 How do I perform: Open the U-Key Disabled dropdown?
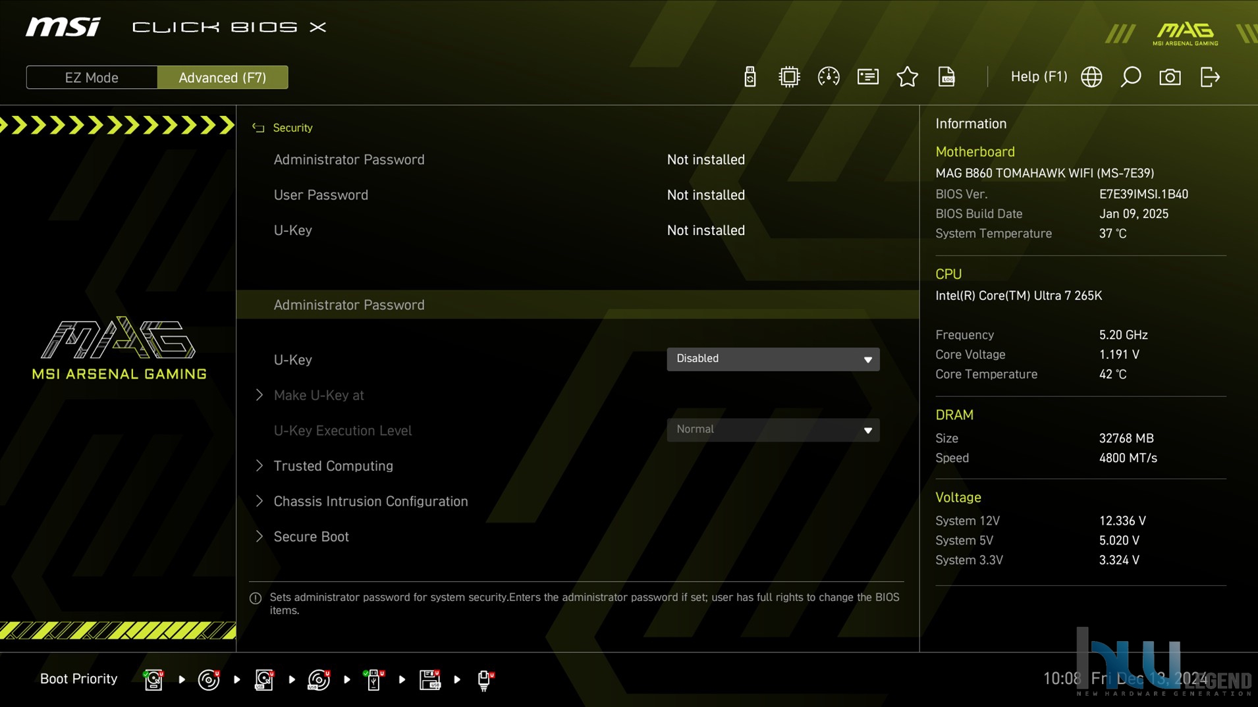pyautogui.click(x=773, y=359)
